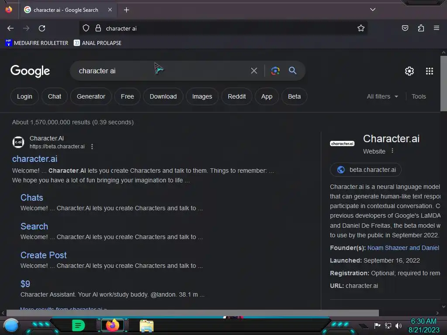This screenshot has width=447, height=335.
Task: Open the network tray icon
Action: (388, 325)
